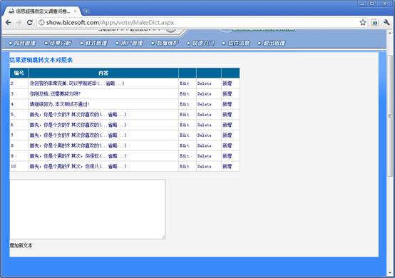Click Delete on row number 6
Viewport: 395px width, 278px height.
coord(205,125)
